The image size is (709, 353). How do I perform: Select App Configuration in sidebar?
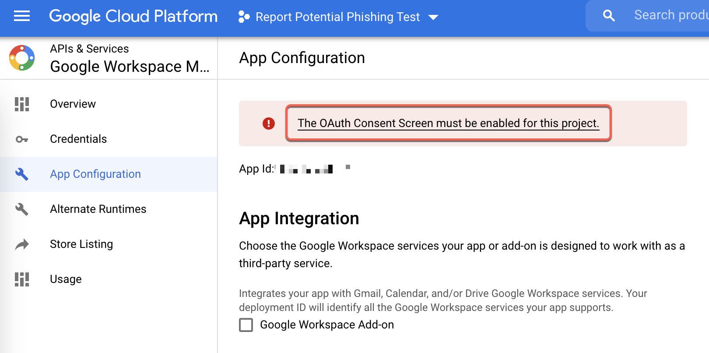[x=109, y=174]
